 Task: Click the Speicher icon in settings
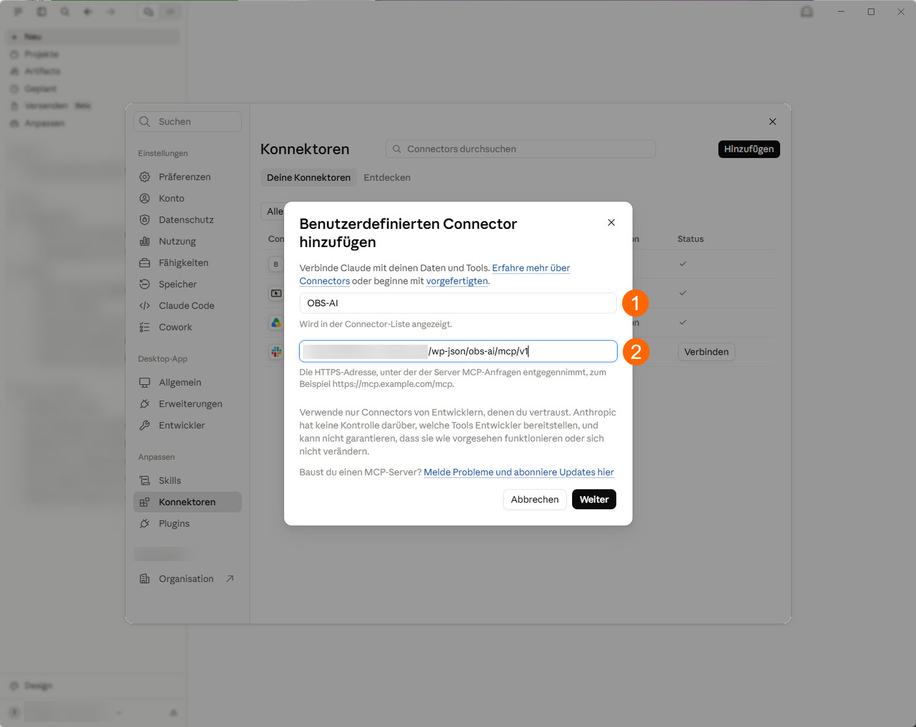144,284
